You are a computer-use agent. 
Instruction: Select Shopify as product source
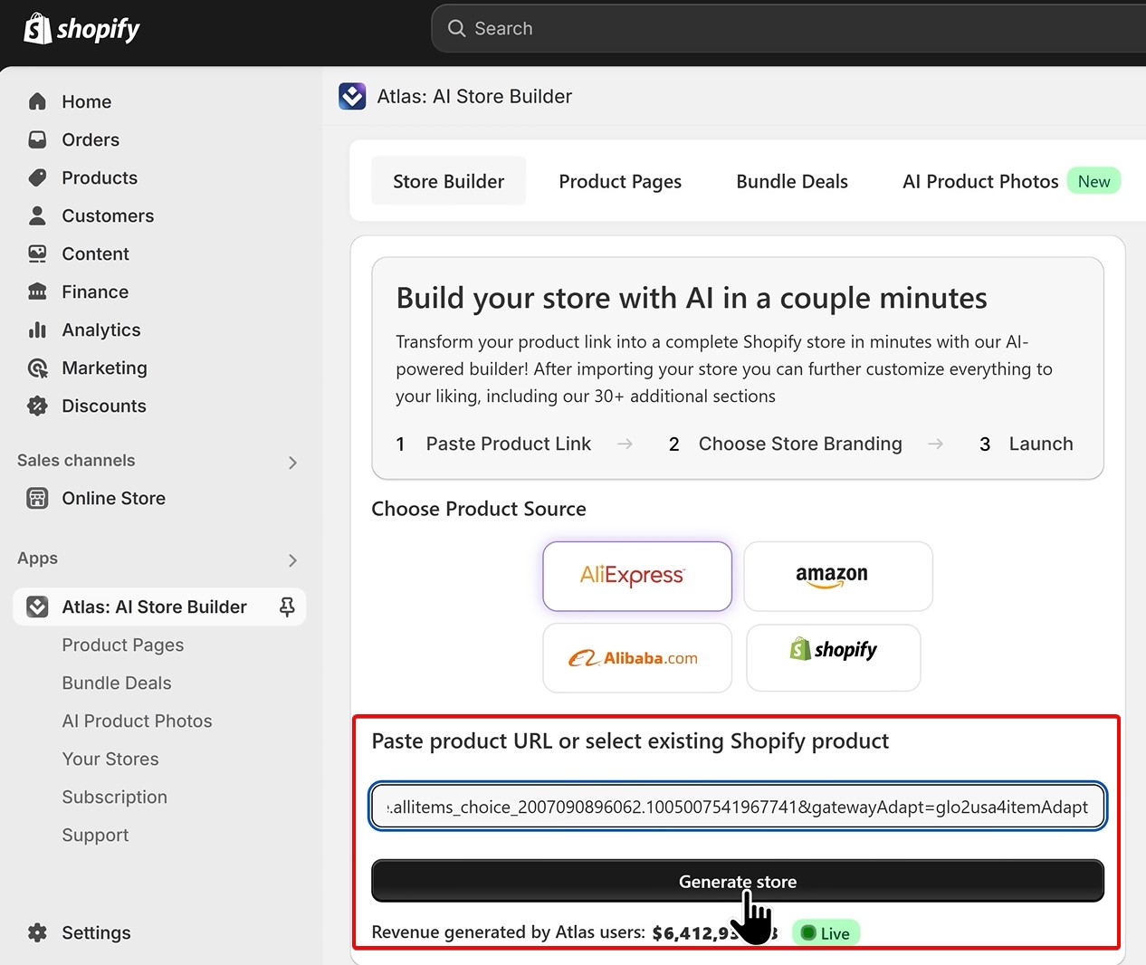tap(833, 658)
